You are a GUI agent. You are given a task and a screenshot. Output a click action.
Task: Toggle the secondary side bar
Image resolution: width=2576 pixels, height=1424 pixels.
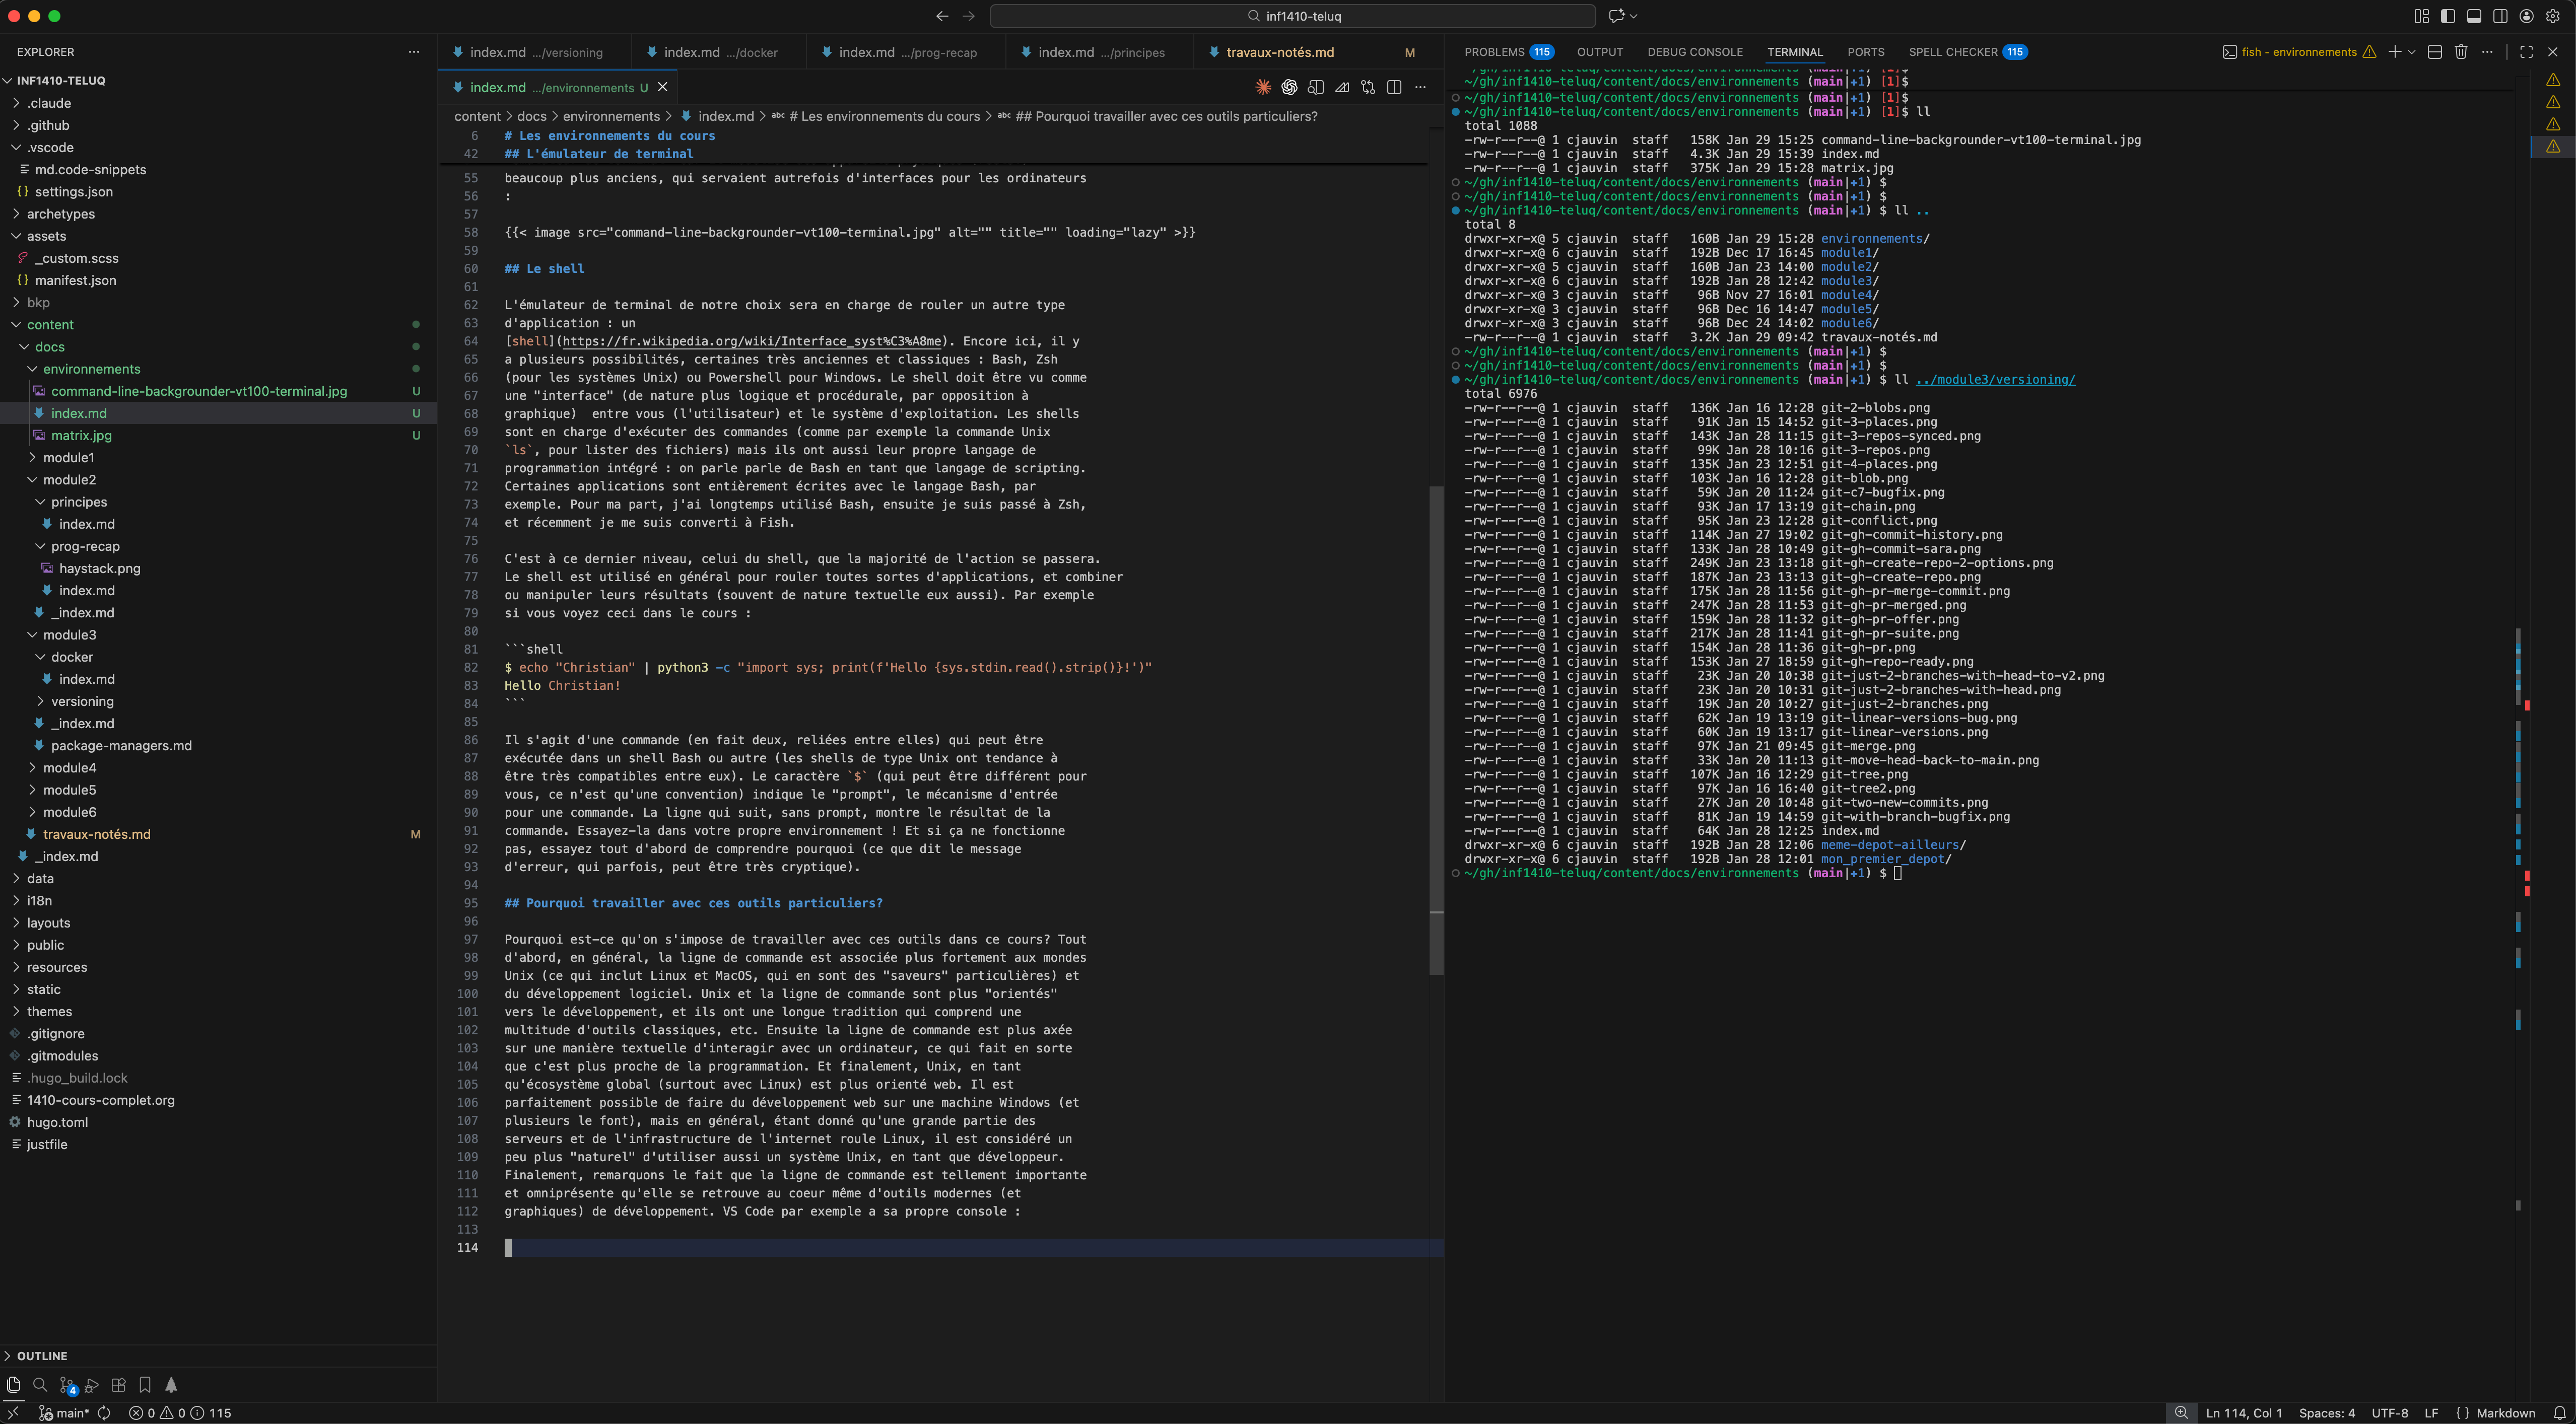[x=2500, y=16]
